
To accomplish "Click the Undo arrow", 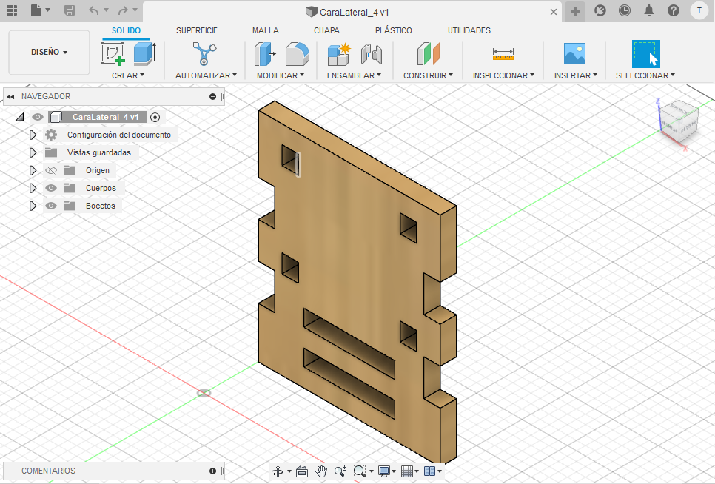I will 94,10.
